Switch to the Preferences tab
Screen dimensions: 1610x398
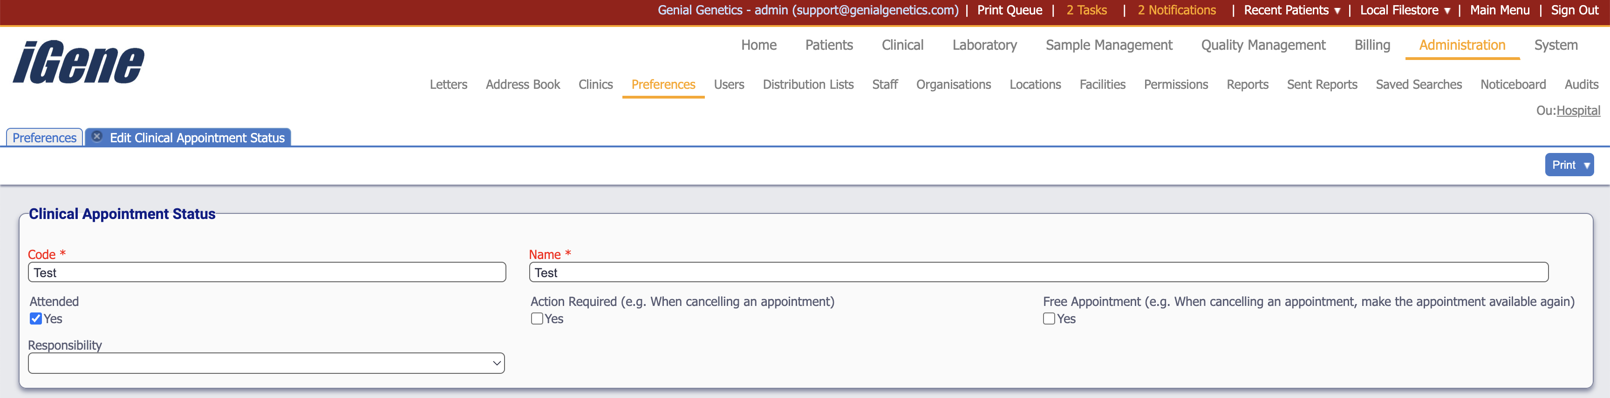(44, 137)
